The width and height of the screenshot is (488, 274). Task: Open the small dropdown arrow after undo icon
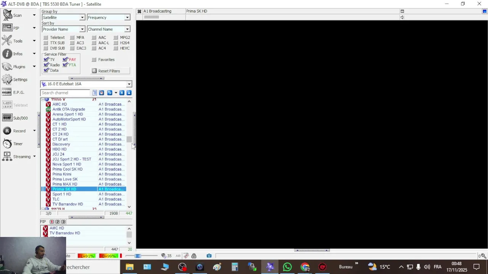coord(116,93)
